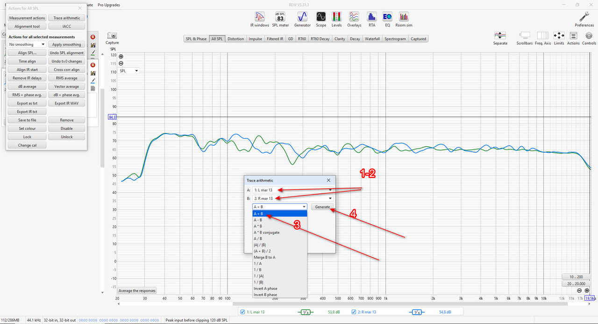
Task: Open the SPL meter
Action: tap(280, 19)
